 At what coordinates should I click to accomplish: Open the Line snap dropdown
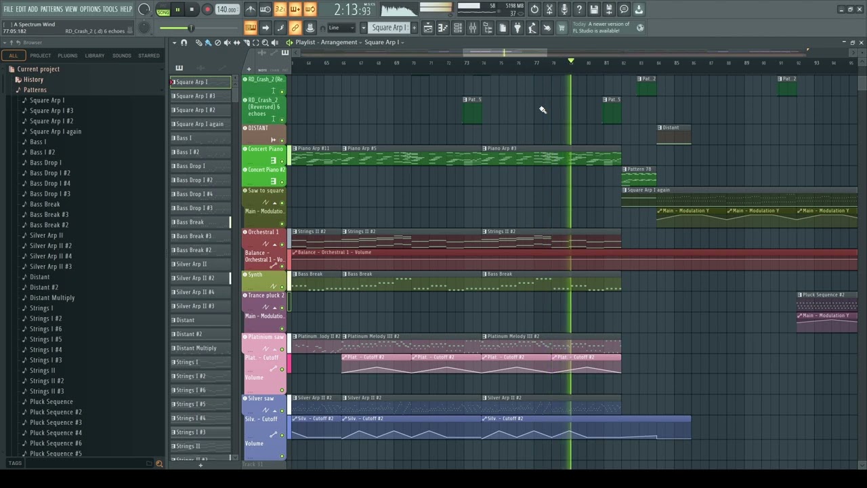point(341,28)
